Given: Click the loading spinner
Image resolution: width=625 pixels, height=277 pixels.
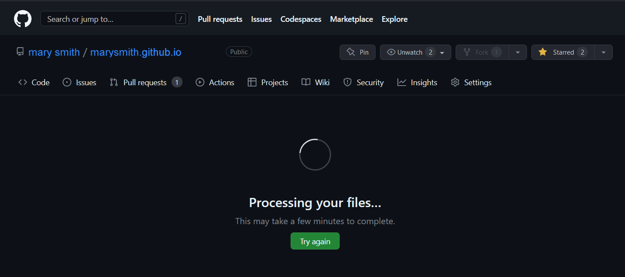Looking at the screenshot, I should (x=315, y=155).
